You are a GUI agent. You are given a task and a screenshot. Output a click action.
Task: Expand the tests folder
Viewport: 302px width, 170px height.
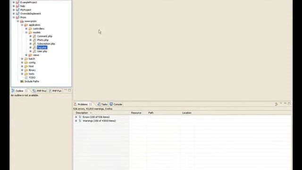(22, 74)
